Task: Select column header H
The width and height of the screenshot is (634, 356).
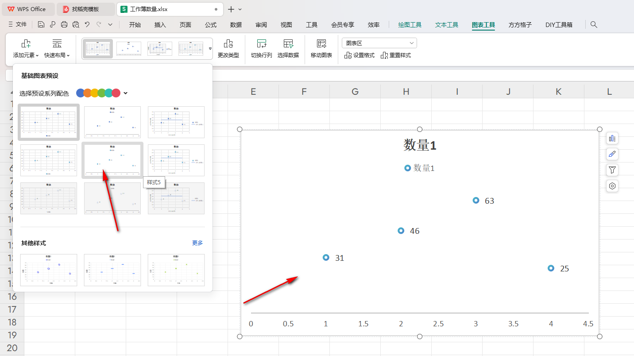Action: 406,91
